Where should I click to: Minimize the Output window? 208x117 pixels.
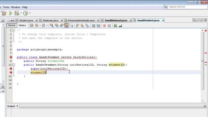point(205,106)
